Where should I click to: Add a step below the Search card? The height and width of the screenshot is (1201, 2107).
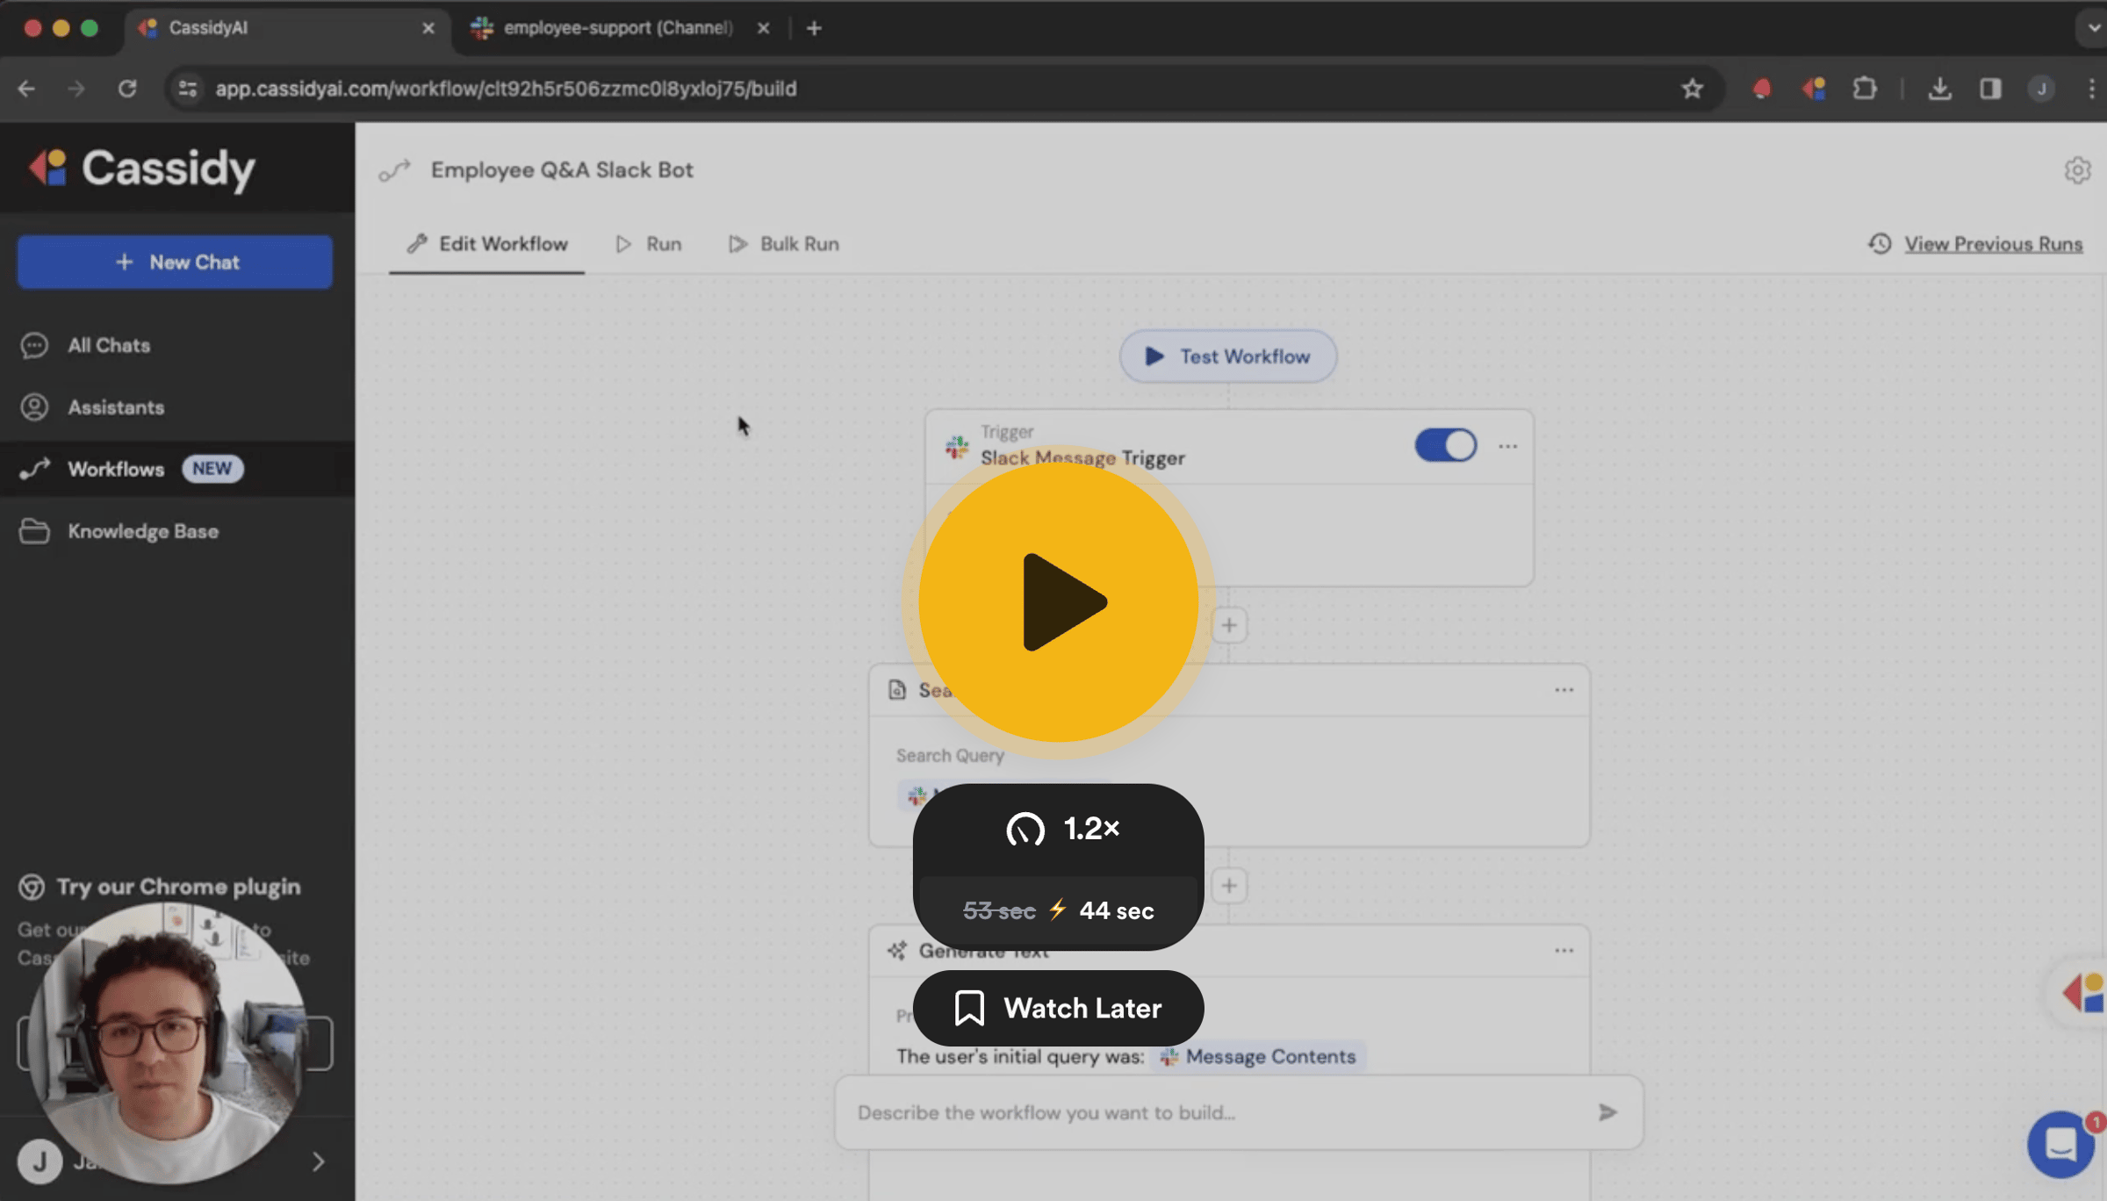click(x=1229, y=886)
